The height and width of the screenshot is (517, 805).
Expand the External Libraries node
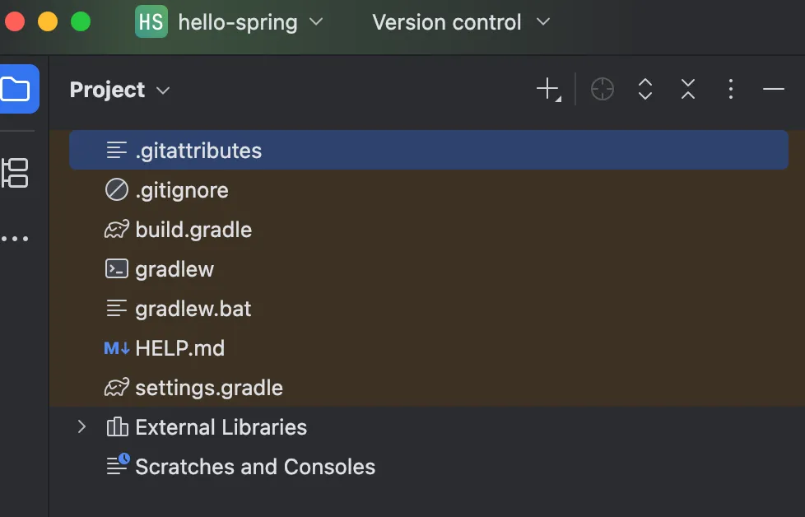point(81,426)
